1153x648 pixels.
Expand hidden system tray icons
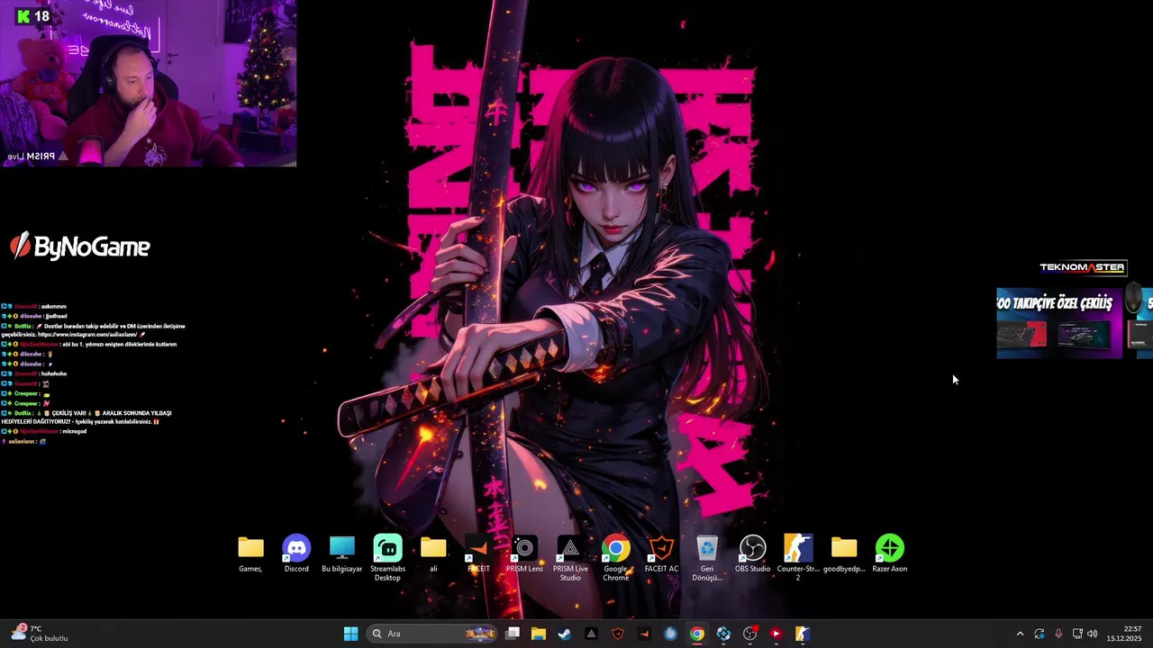point(1020,634)
